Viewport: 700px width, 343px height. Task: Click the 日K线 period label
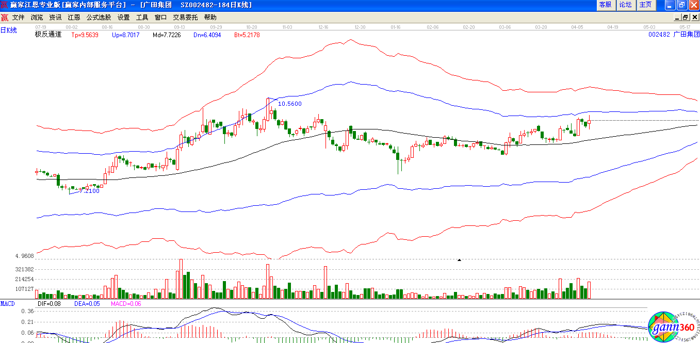point(8,30)
